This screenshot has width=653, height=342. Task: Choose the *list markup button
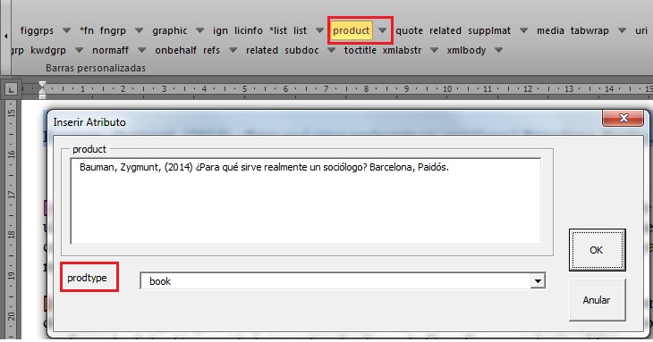(x=278, y=30)
